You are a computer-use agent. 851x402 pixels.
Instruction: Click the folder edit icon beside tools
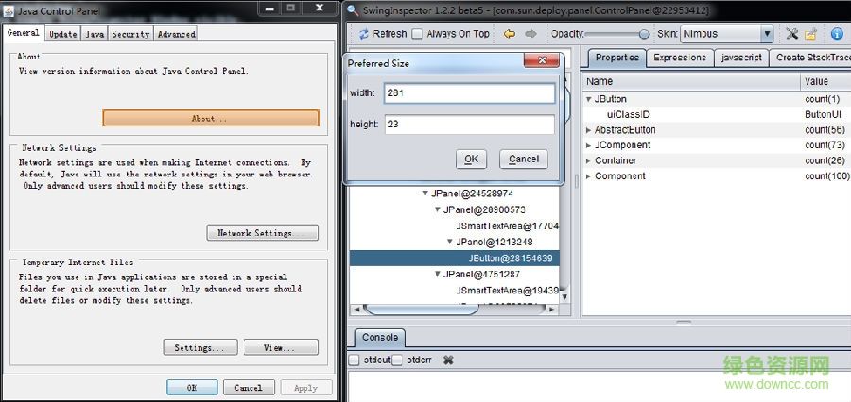[811, 34]
